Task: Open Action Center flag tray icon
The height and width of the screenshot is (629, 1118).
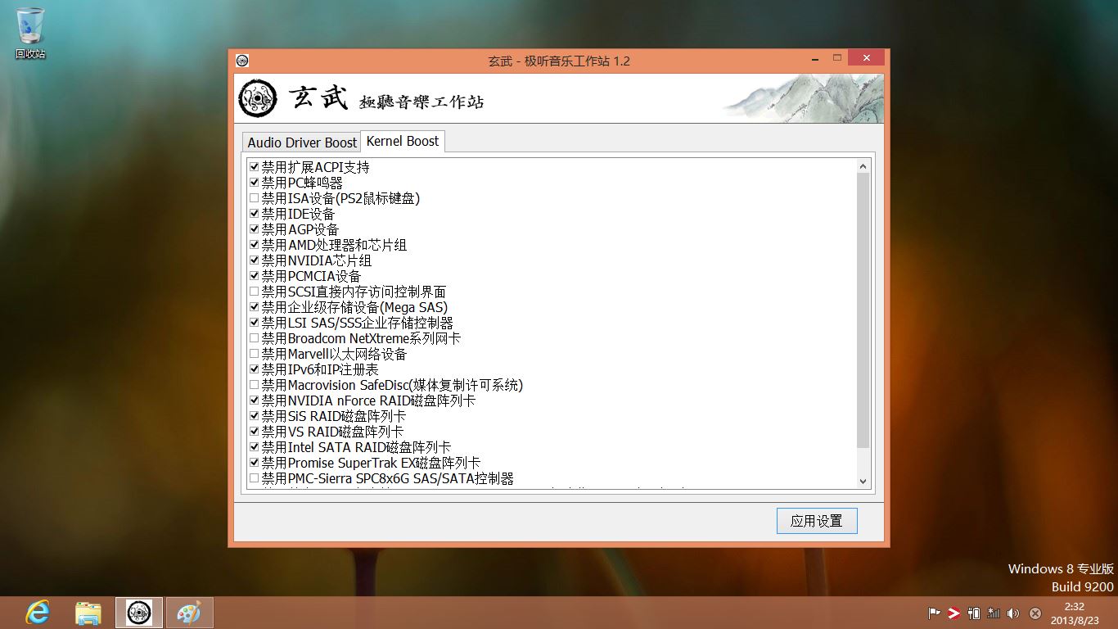Action: (x=934, y=613)
